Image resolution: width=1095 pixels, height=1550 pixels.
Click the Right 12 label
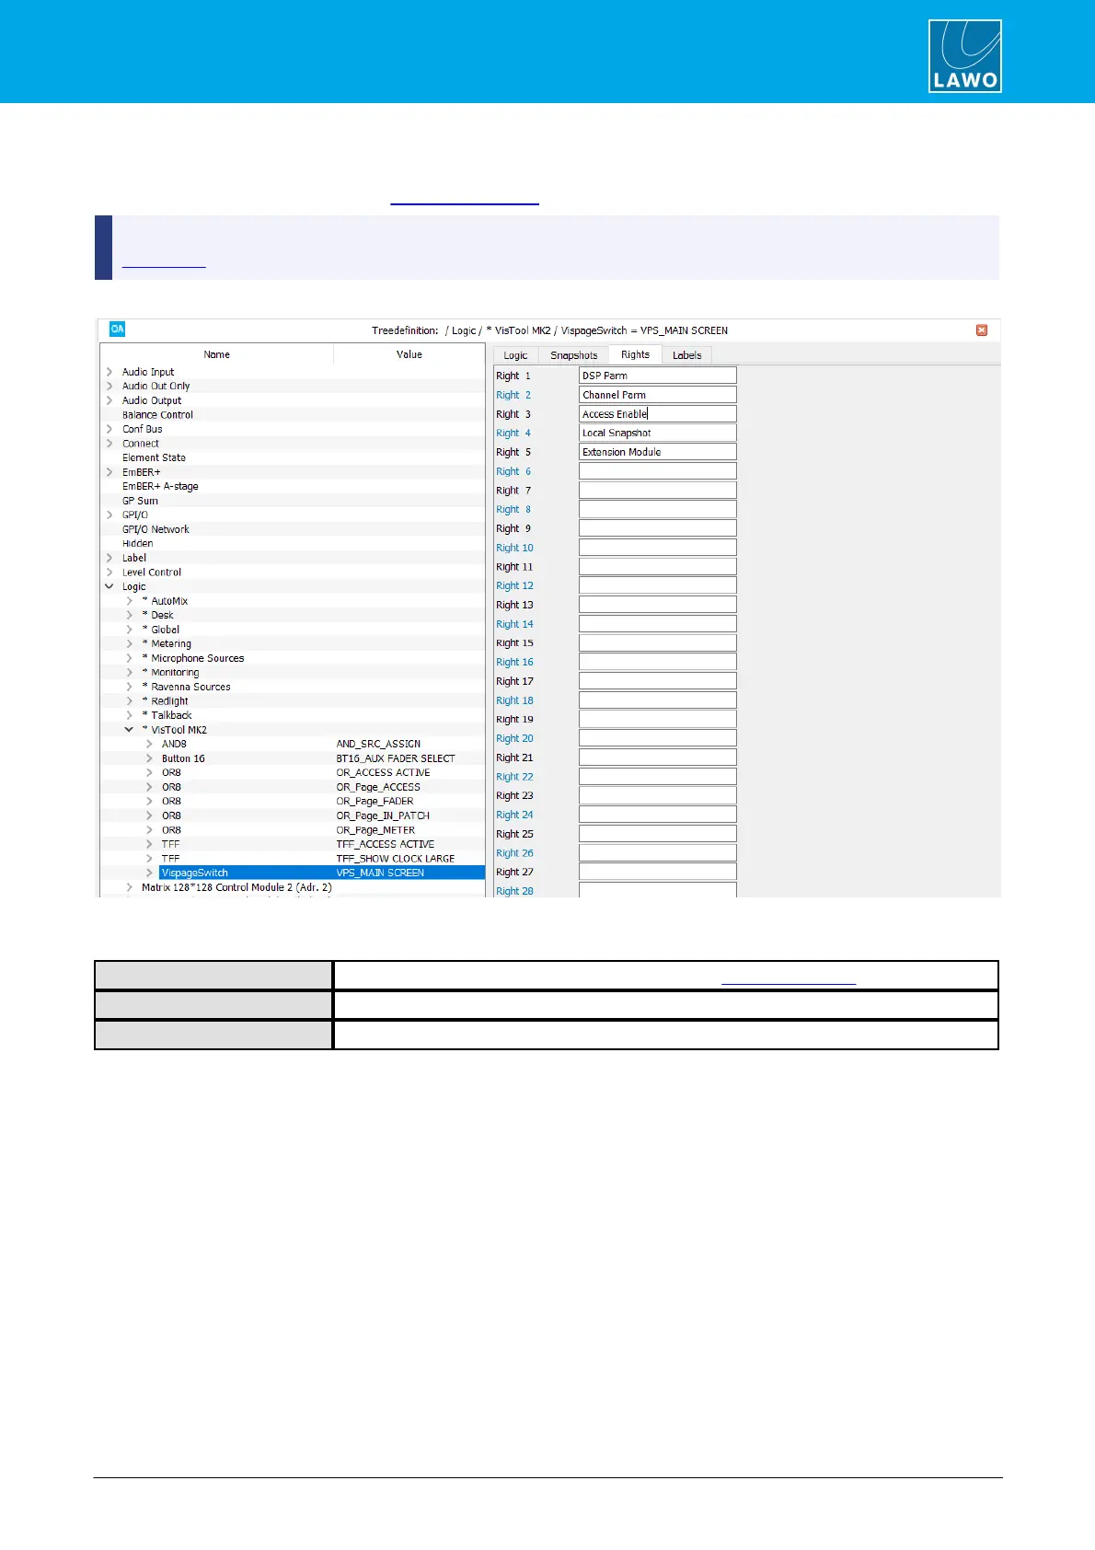(x=514, y=585)
